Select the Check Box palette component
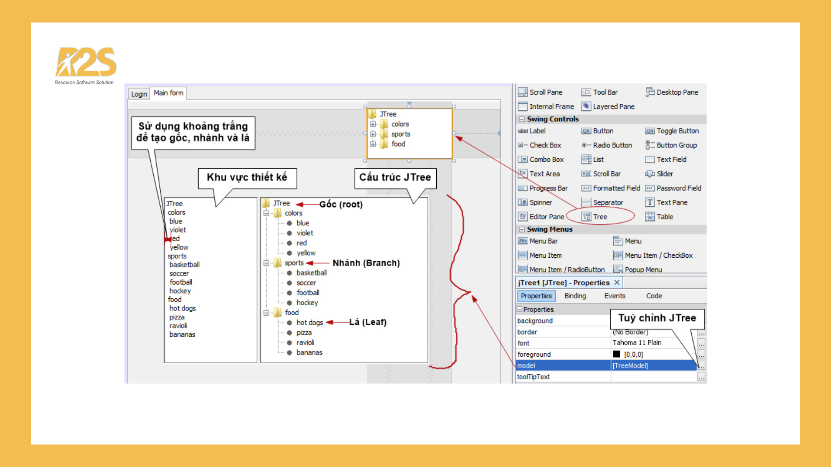This screenshot has height=467, width=831. (x=545, y=145)
